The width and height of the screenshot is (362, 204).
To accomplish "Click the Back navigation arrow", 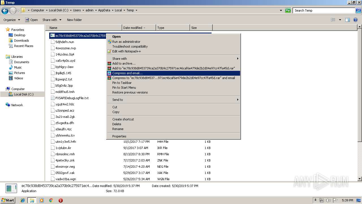I will tap(5, 11).
